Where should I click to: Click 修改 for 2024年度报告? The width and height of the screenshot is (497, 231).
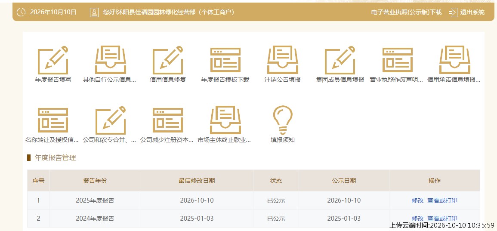[x=417, y=219]
